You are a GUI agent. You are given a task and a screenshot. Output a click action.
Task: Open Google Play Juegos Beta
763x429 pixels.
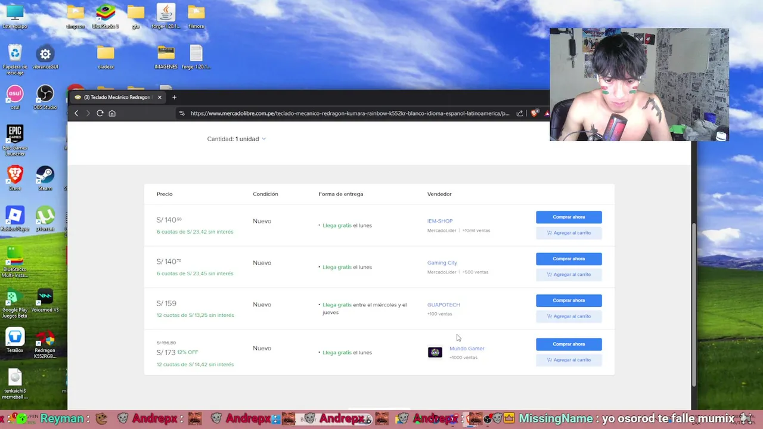tap(15, 303)
